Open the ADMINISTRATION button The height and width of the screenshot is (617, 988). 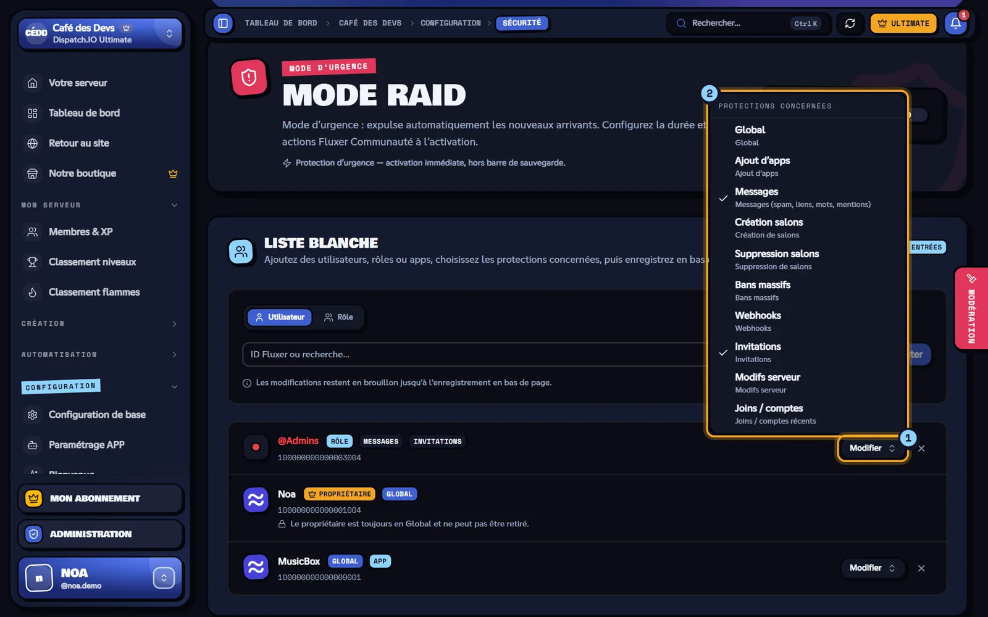[x=100, y=534]
